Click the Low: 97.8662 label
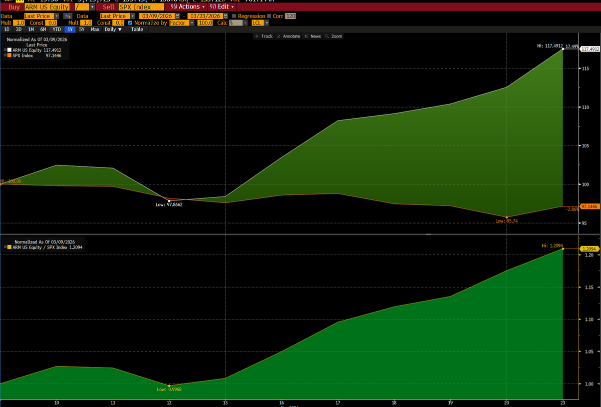 point(169,204)
